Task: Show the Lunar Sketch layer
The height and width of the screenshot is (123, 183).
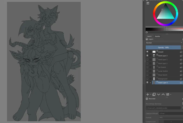Action: pos(147,71)
